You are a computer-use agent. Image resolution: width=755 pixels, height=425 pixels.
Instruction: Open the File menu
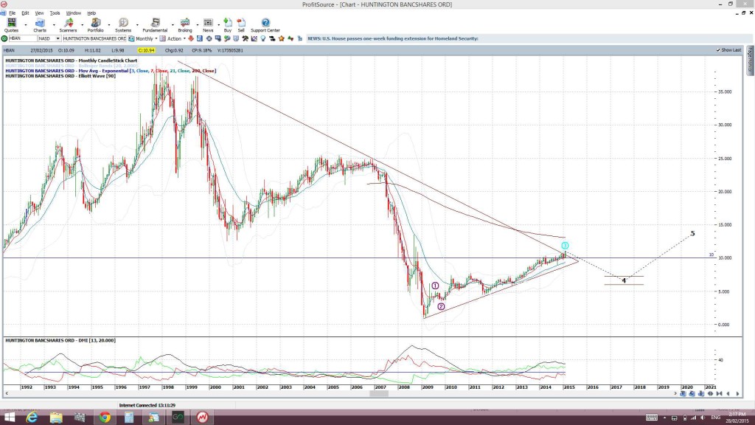click(x=12, y=13)
